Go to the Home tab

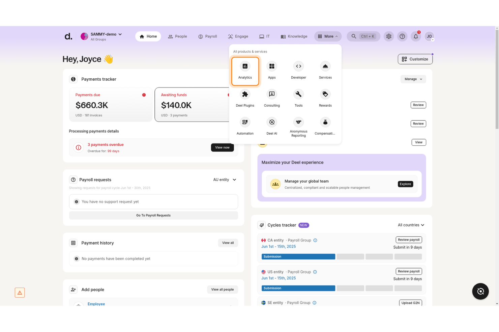(x=148, y=36)
